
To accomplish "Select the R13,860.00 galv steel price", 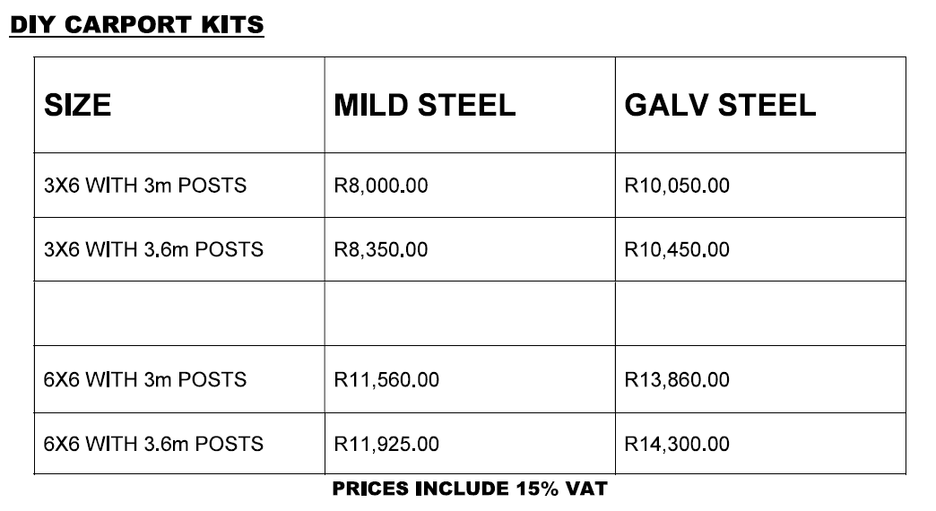I will pyautogui.click(x=677, y=380).
